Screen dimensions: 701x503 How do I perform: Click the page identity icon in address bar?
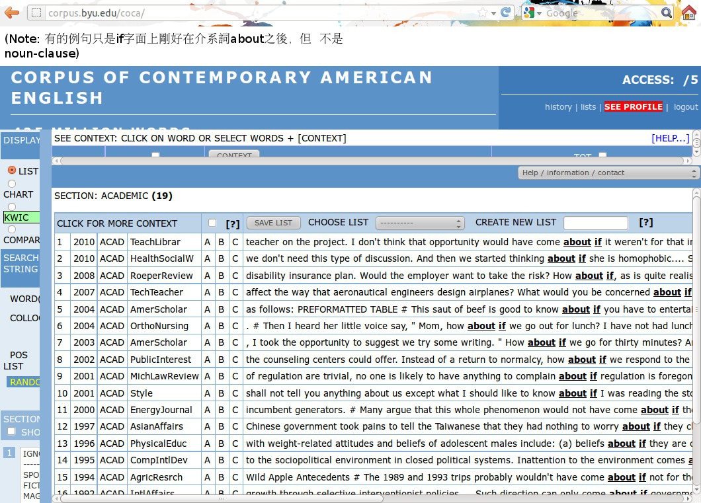[36, 13]
